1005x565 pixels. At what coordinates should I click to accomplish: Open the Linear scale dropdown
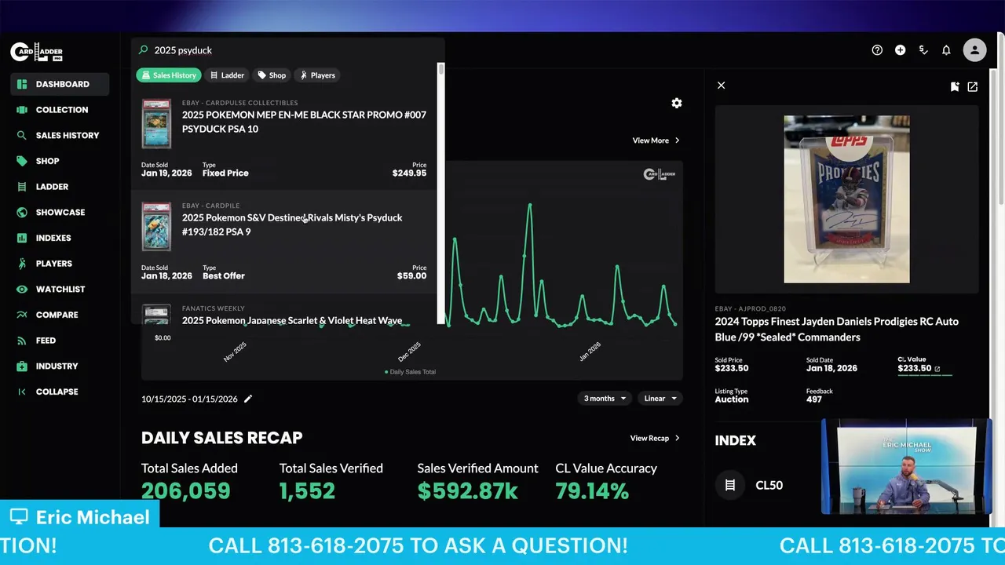660,399
